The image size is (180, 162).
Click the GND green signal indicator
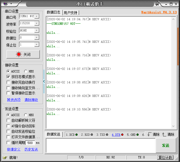tap(138, 135)
